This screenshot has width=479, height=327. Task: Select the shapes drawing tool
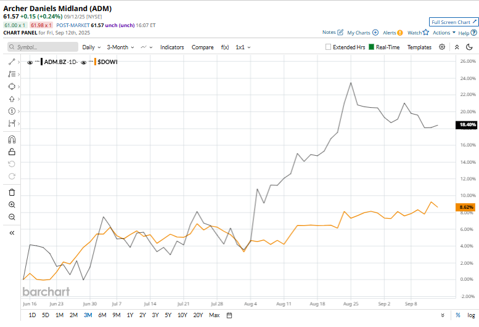coord(12,87)
